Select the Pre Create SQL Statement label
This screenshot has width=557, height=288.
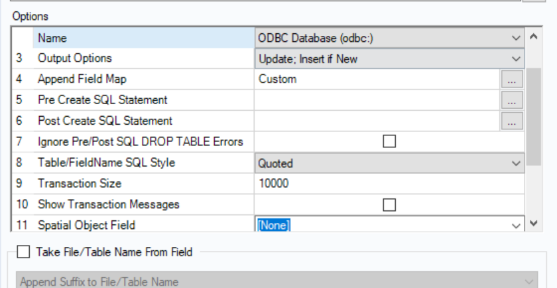tap(102, 100)
